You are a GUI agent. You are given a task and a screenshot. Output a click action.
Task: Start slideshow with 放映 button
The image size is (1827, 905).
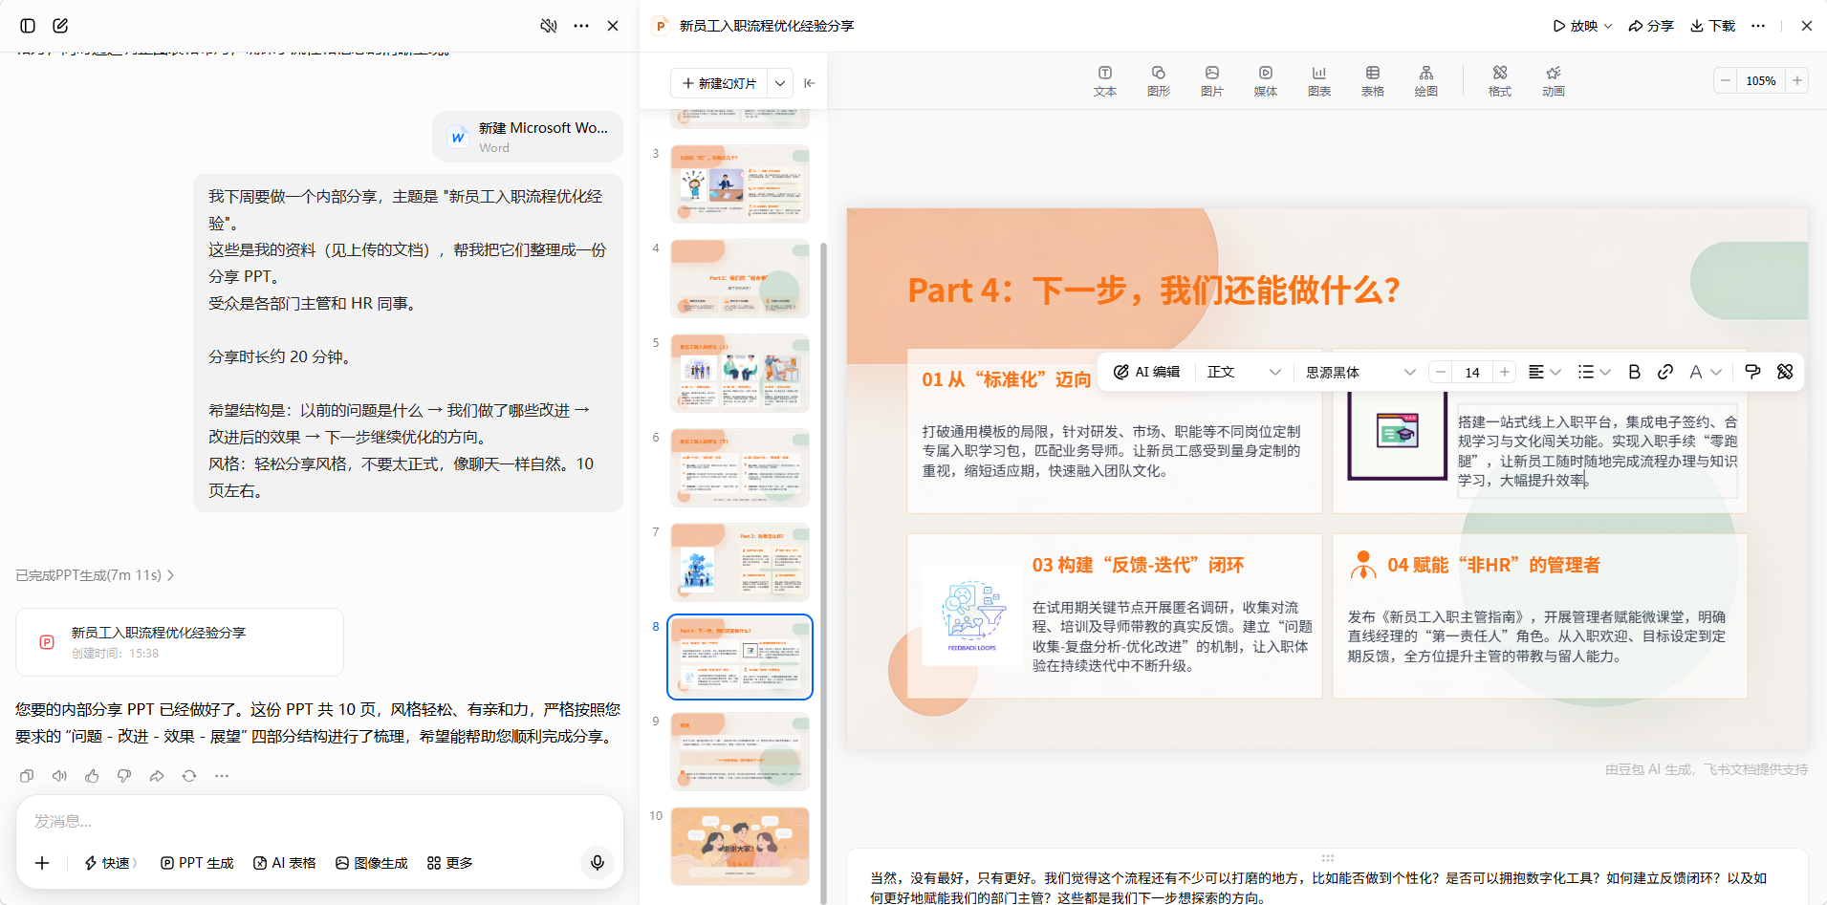[x=1575, y=26]
